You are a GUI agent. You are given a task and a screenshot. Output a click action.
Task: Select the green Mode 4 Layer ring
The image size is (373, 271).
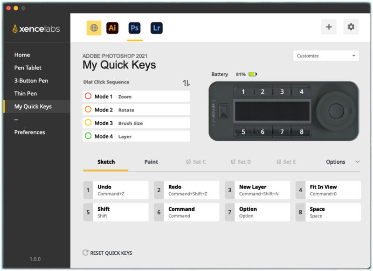[88, 136]
